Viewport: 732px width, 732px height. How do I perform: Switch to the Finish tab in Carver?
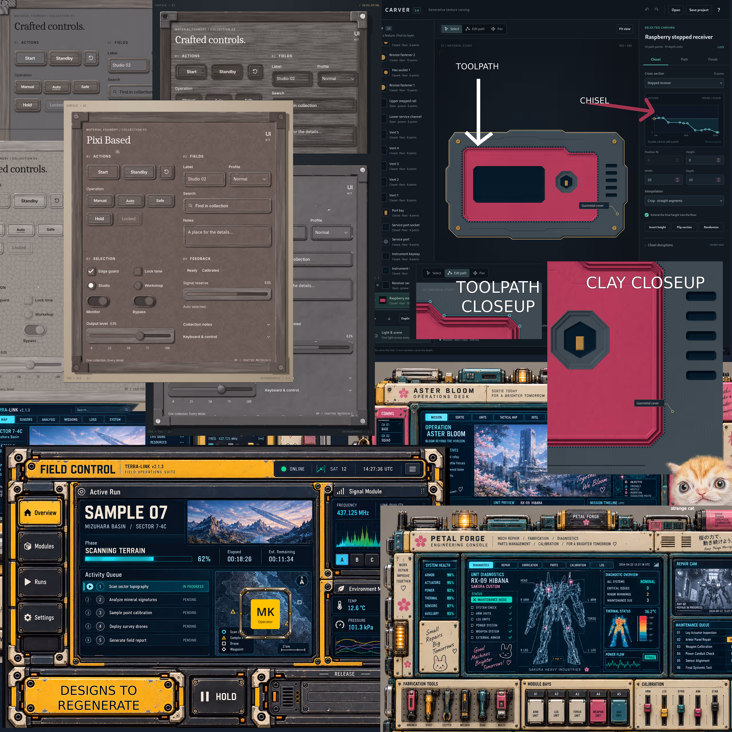coord(713,59)
